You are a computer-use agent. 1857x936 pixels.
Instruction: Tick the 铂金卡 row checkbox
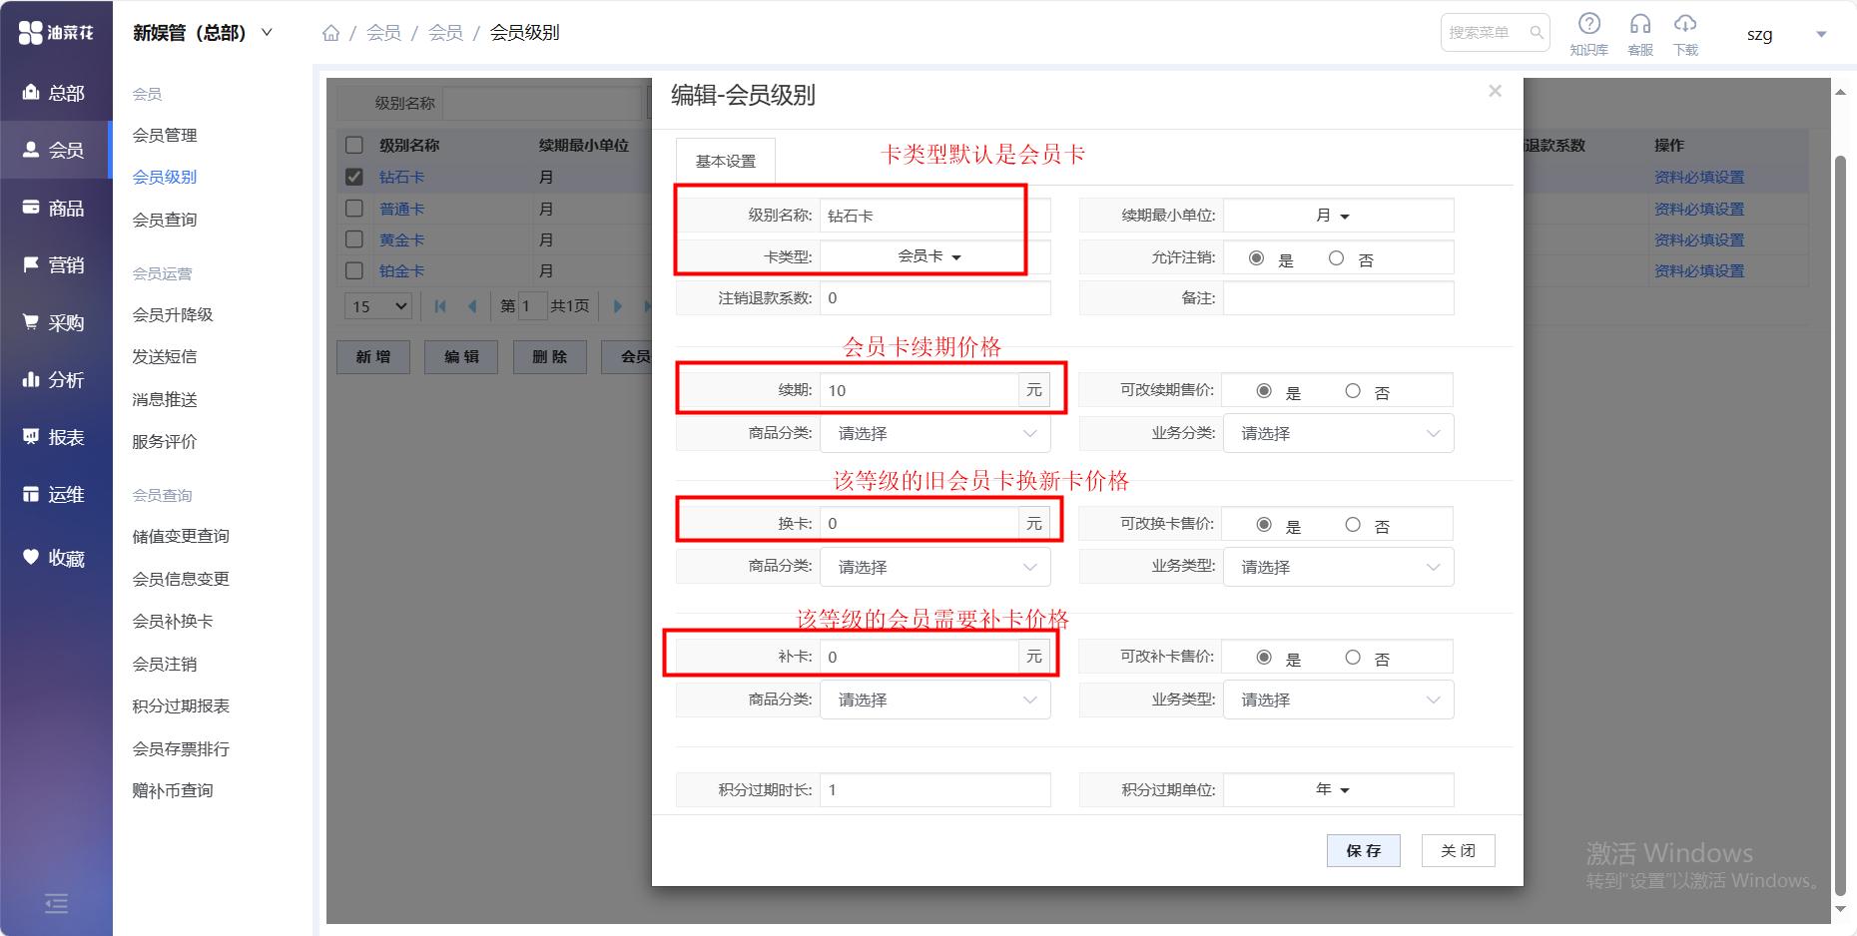point(353,270)
